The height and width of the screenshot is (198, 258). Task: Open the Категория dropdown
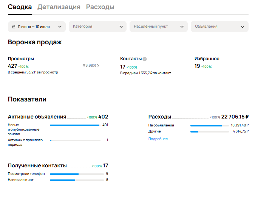[x=97, y=27]
